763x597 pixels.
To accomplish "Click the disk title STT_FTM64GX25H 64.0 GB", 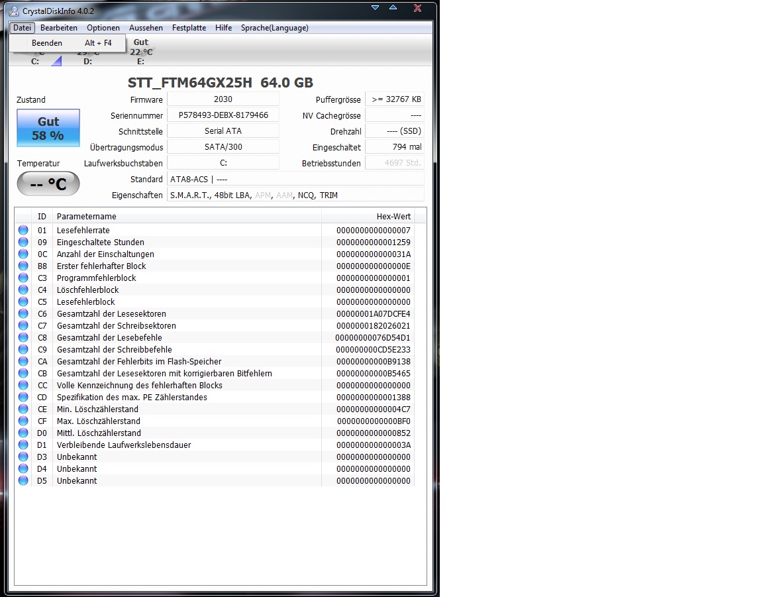I will coord(221,82).
